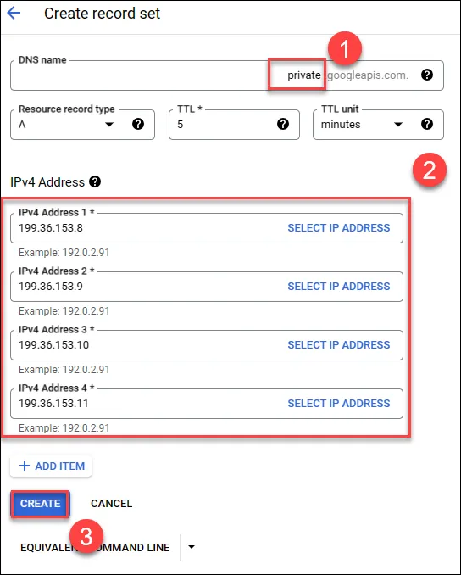Click the plus icon of Add Item

(x=25, y=466)
